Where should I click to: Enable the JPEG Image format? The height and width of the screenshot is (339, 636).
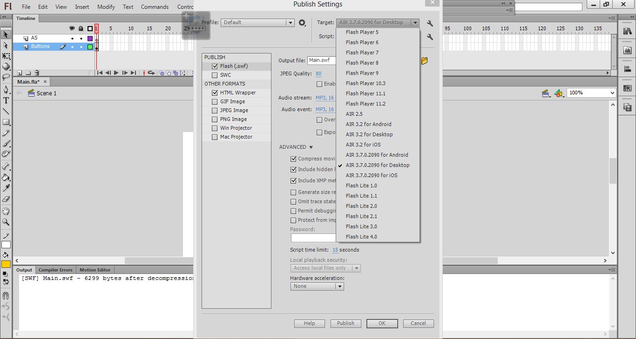click(215, 111)
